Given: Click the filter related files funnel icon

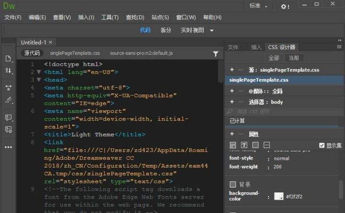Looking at the screenshot, I should pos(216,54).
